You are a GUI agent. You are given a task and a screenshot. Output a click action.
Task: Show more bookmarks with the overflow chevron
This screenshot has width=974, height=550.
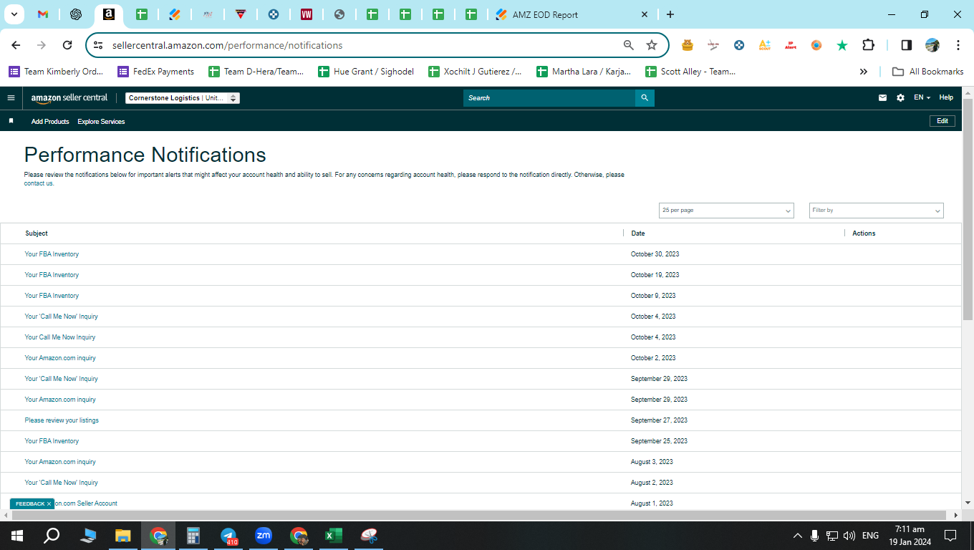864,72
